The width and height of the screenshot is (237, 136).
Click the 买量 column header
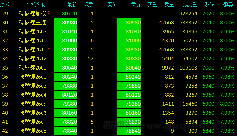(153, 4)
